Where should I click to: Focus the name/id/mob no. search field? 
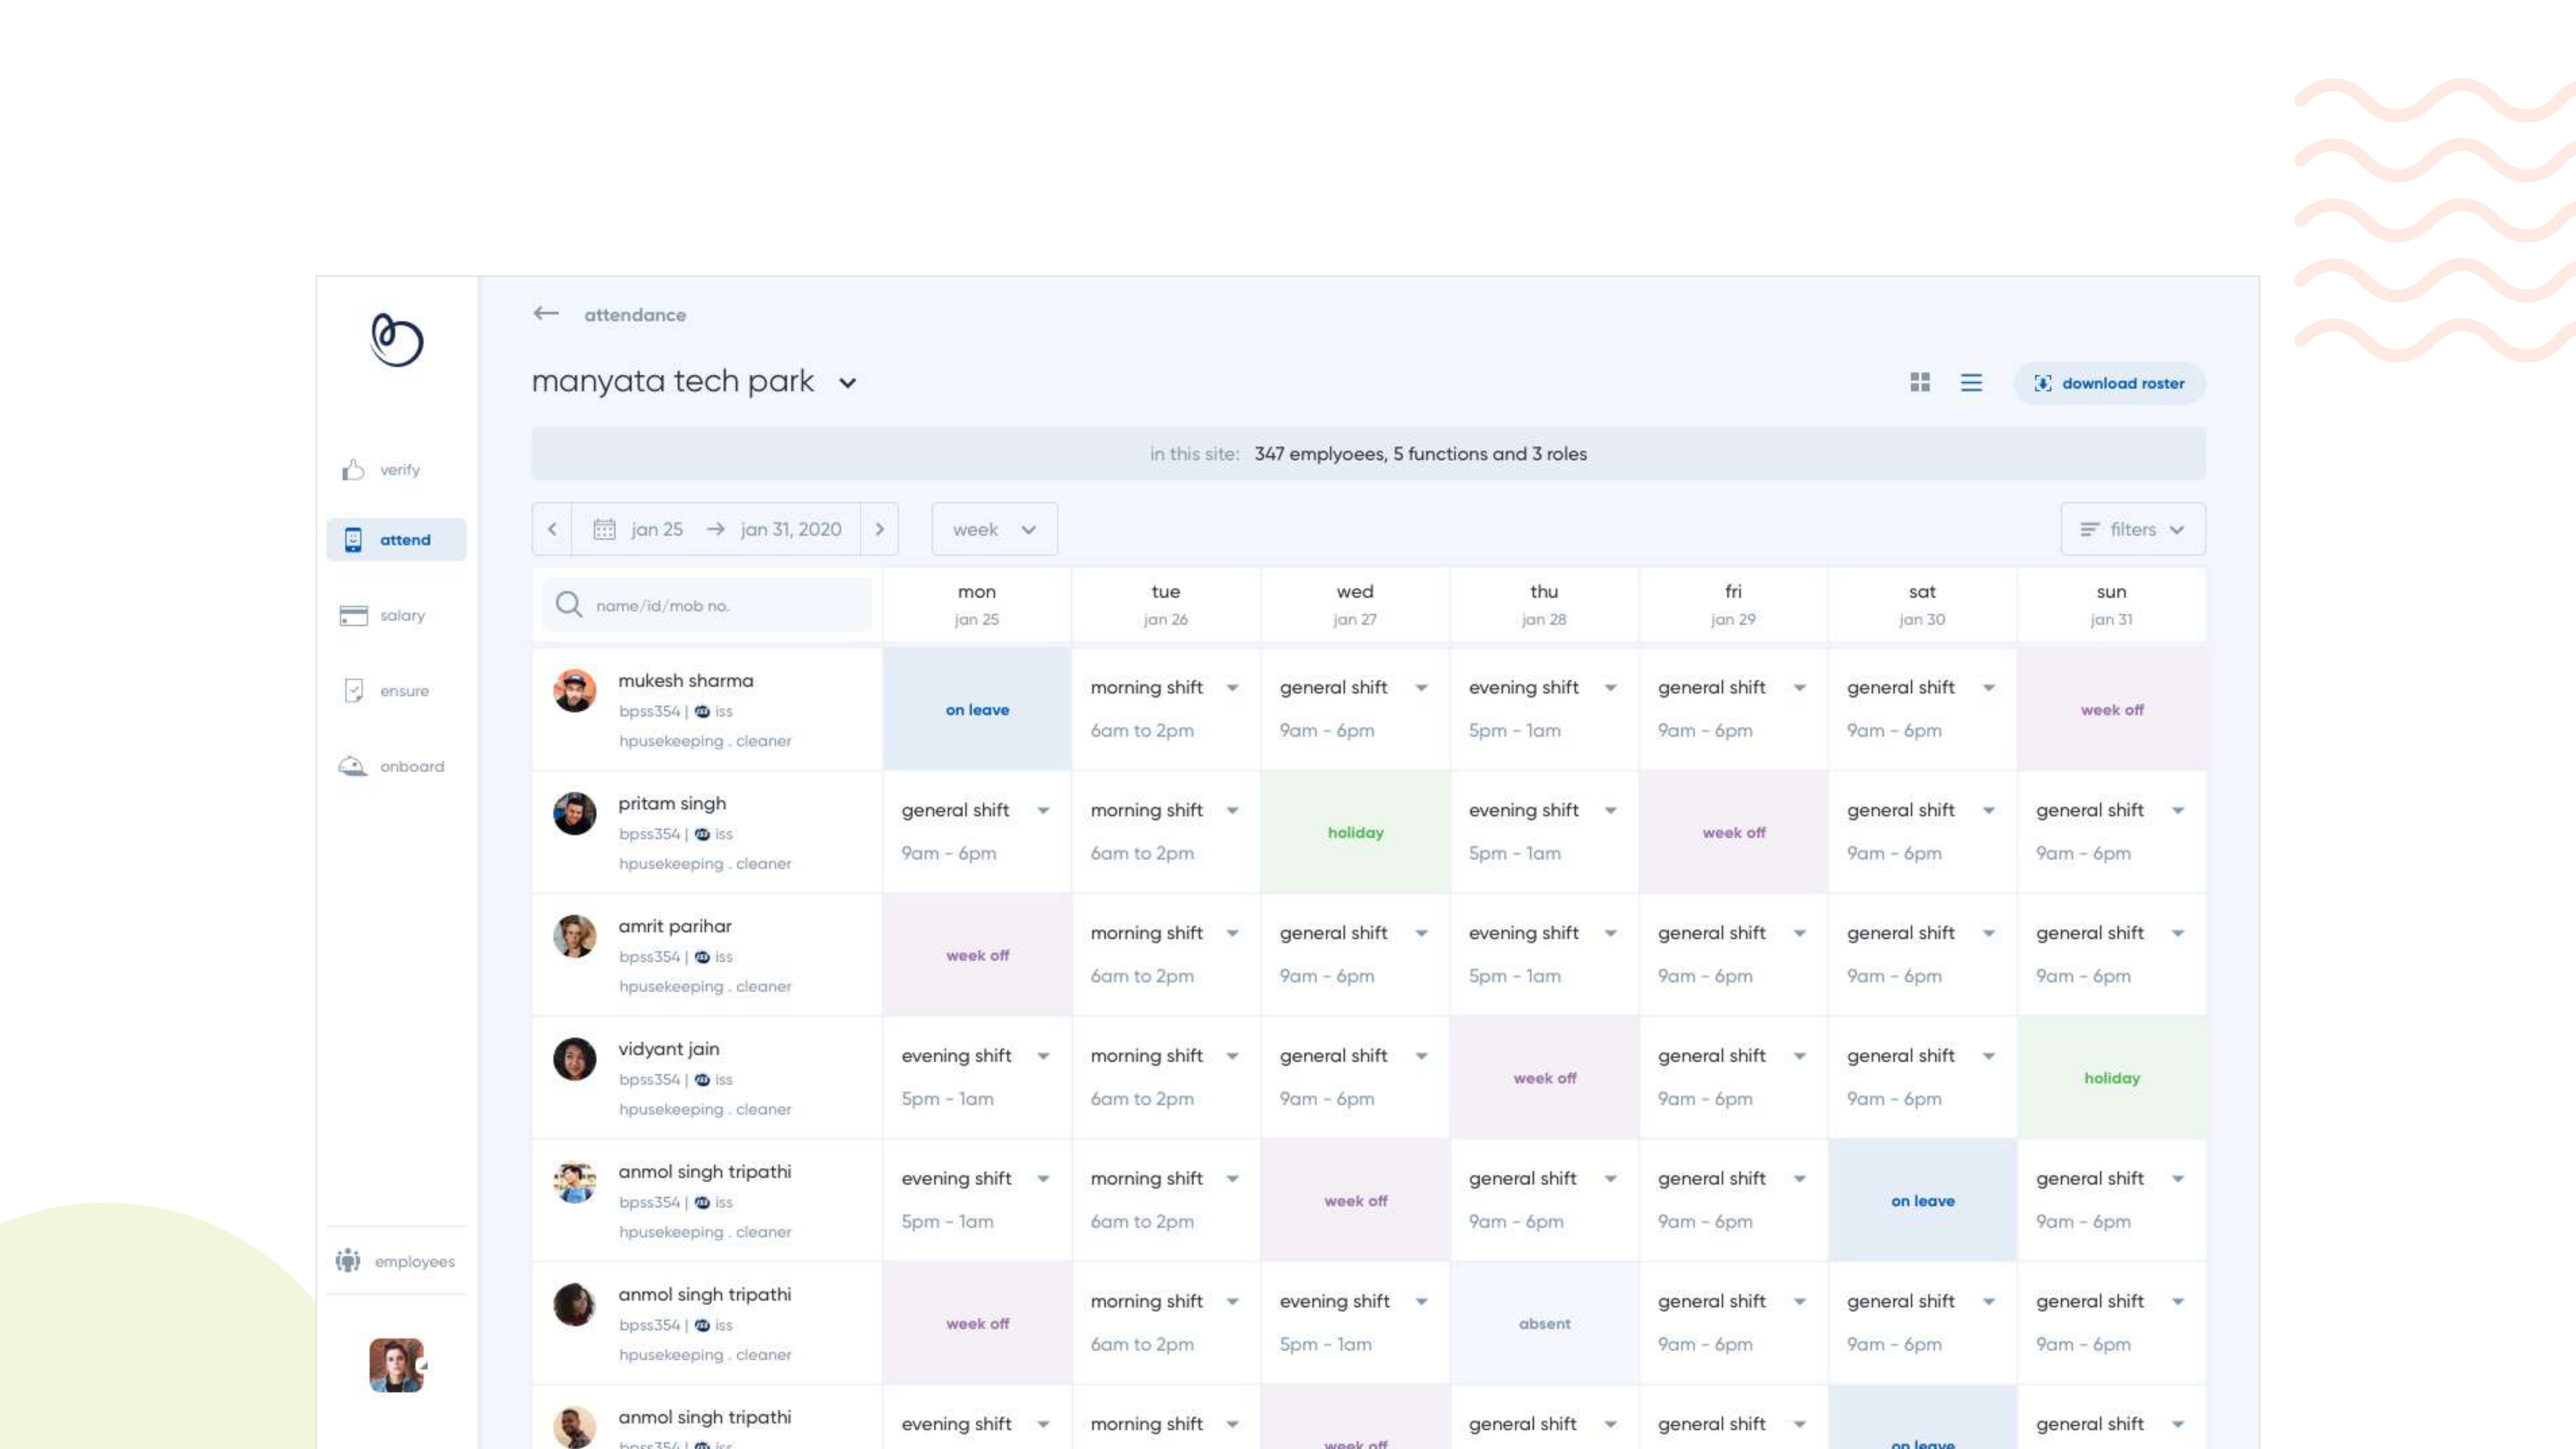click(x=707, y=605)
